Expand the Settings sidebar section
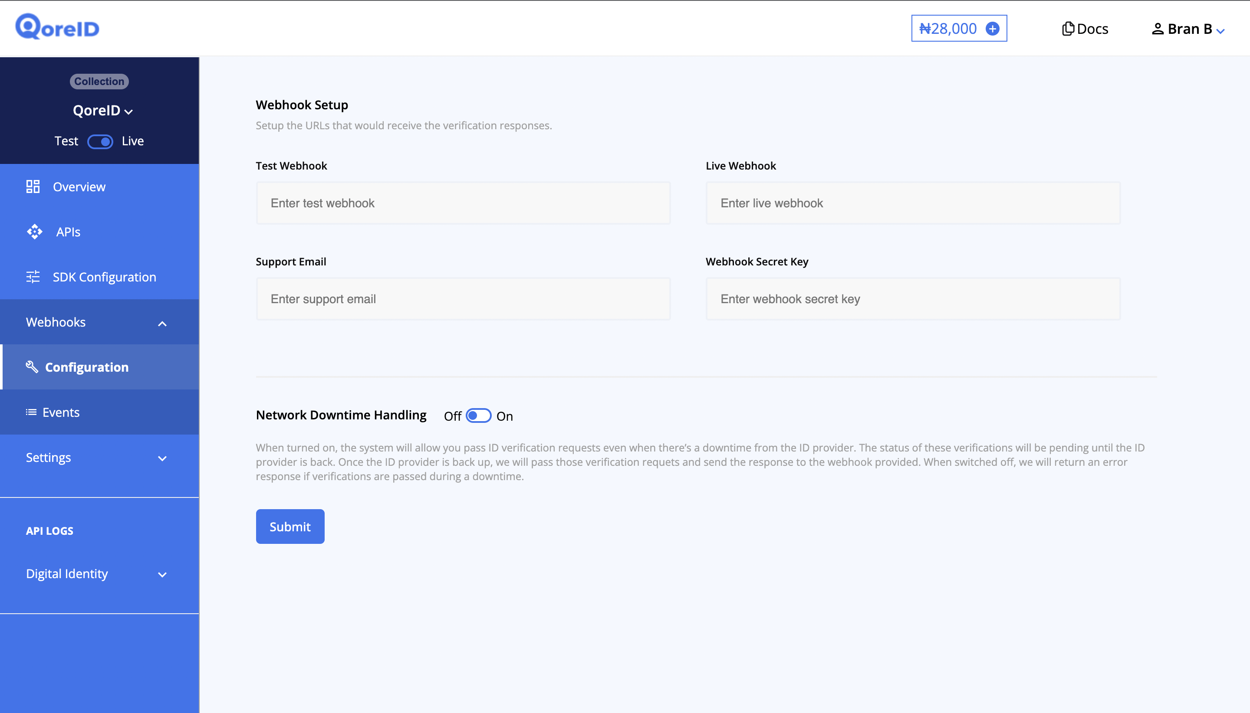 tap(162, 458)
